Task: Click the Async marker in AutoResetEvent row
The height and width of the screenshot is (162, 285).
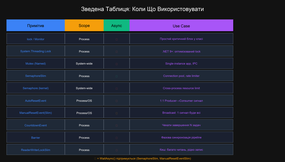Action: (x=117, y=101)
